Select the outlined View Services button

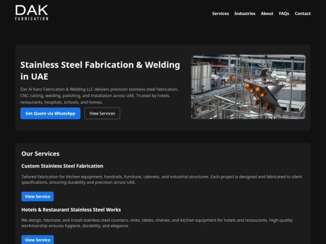[102, 113]
